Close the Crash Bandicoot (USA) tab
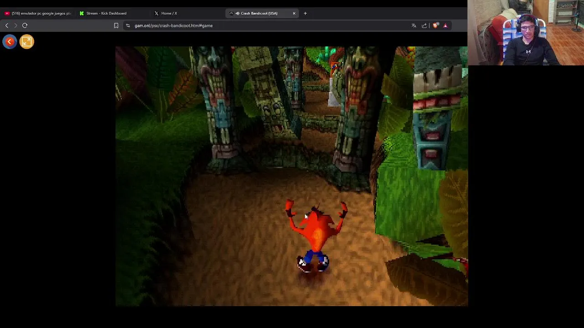584x328 pixels. [294, 13]
